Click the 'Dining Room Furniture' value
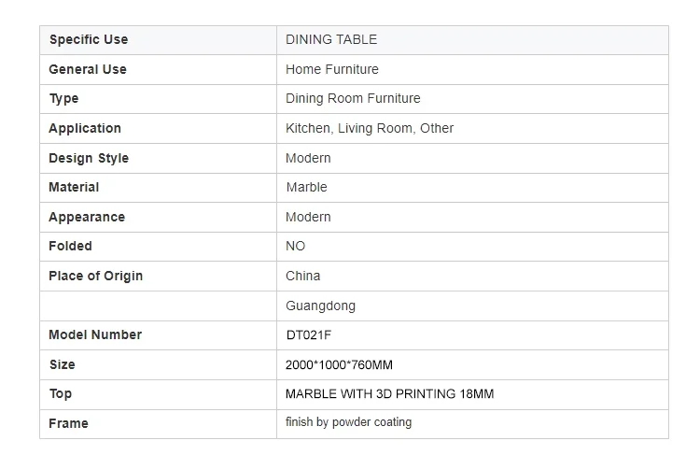The height and width of the screenshot is (455, 700). (x=353, y=98)
